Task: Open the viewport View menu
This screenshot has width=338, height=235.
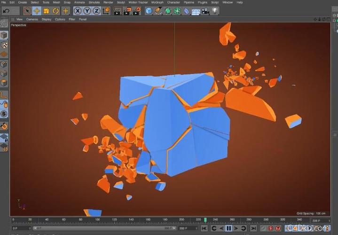Action: [x=19, y=19]
